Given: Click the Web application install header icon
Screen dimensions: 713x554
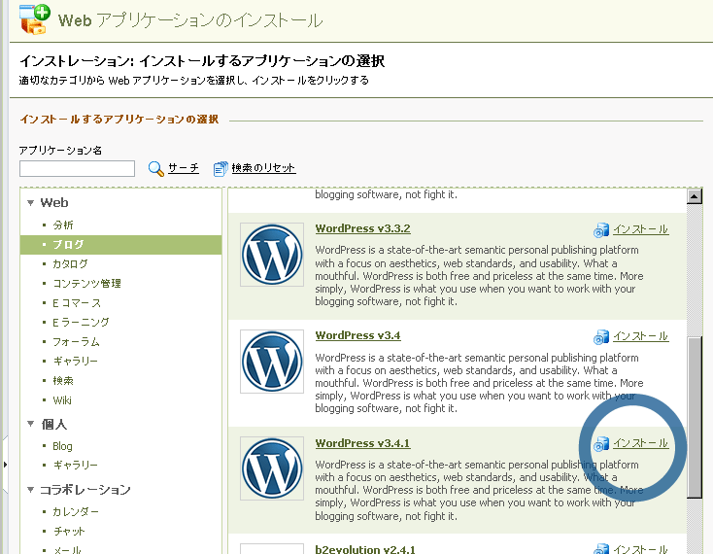Looking at the screenshot, I should coord(35,19).
